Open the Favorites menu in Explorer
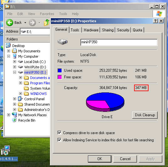The height and width of the screenshot is (167, 168). point(47,14)
